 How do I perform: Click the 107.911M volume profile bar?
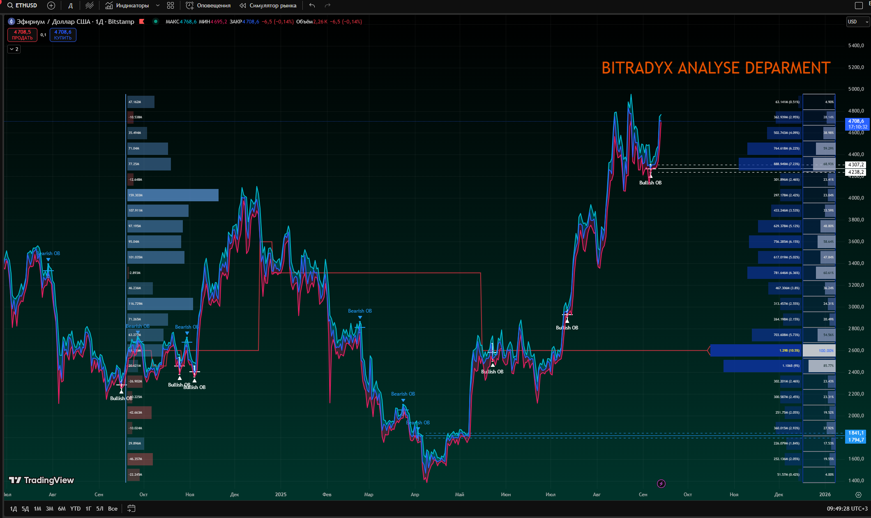coord(158,211)
